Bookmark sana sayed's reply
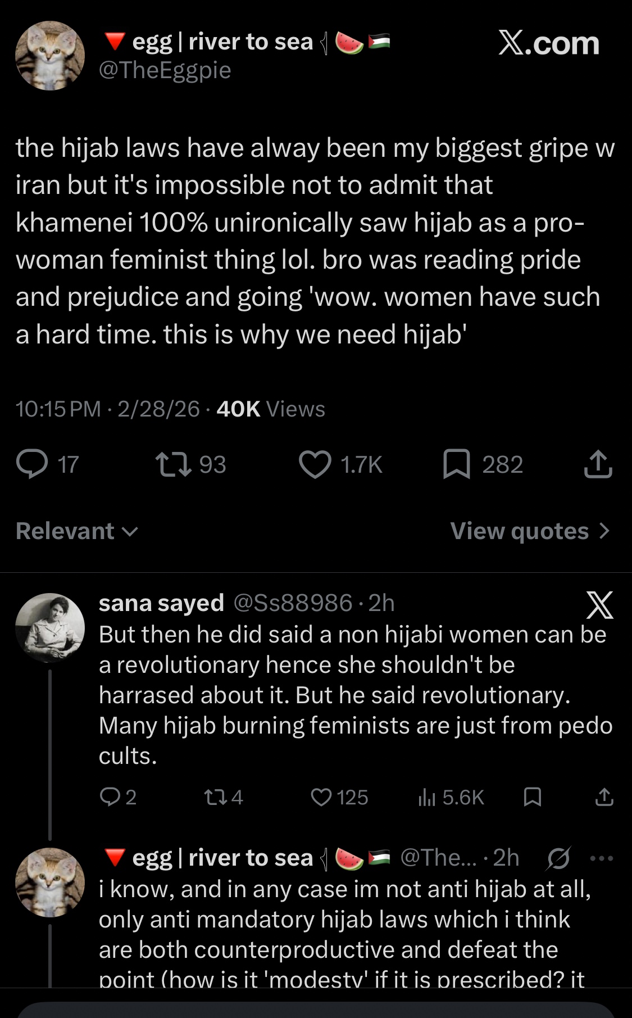 pos(532,797)
